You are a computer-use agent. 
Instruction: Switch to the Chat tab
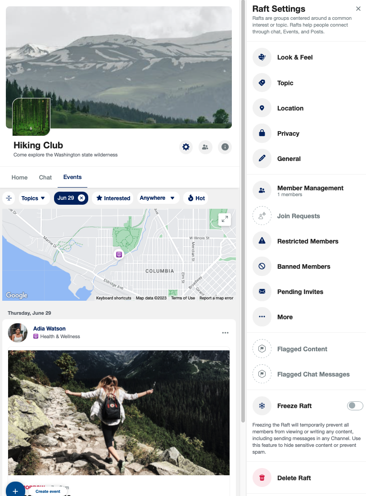[x=45, y=178]
